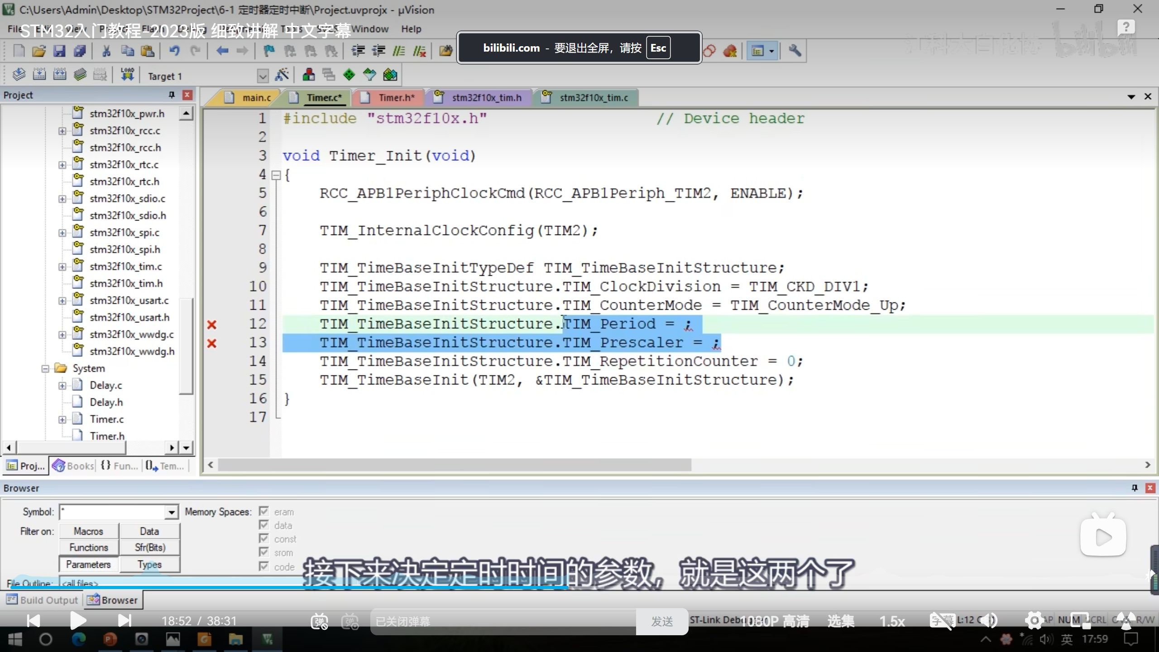Click Navigate Backward blue arrow
Viewport: 1159px width, 652px height.
tap(222, 51)
